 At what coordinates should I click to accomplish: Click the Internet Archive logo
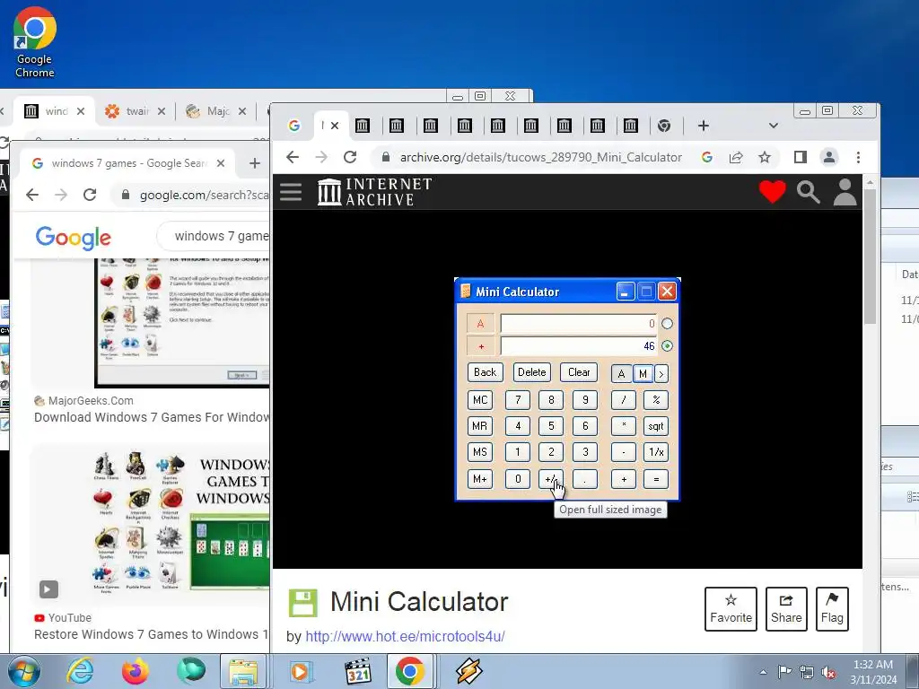pyautogui.click(x=374, y=192)
